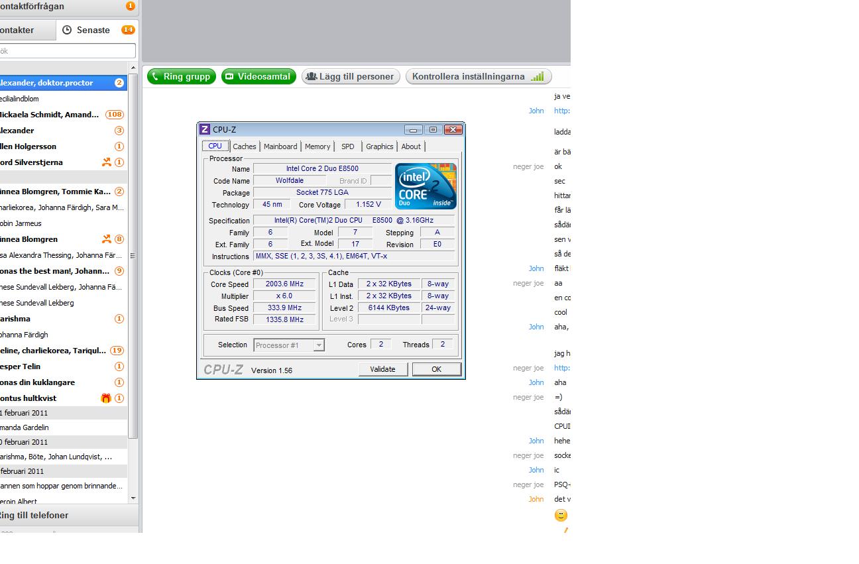Viewport: 859px width, 564px height.
Task: Open the Sa Alexandra Thessing, Johanna Fär... group
Action: 64,255
